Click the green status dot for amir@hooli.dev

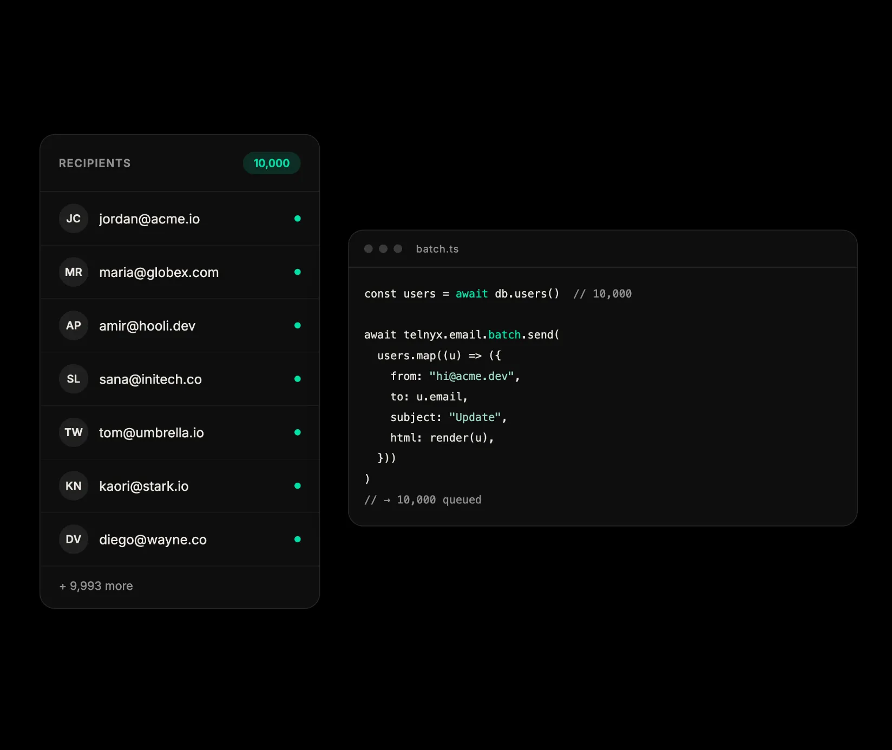coord(297,326)
